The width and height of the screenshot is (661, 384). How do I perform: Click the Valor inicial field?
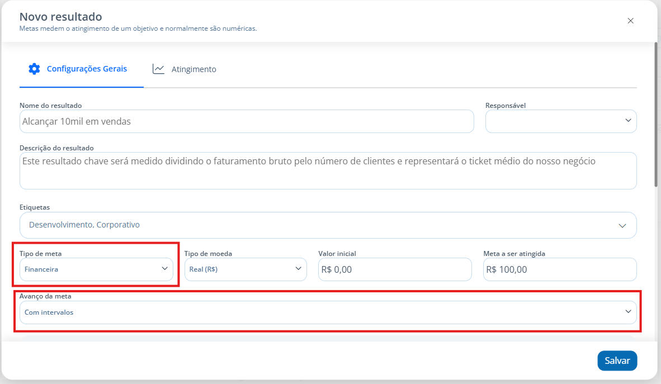point(395,269)
